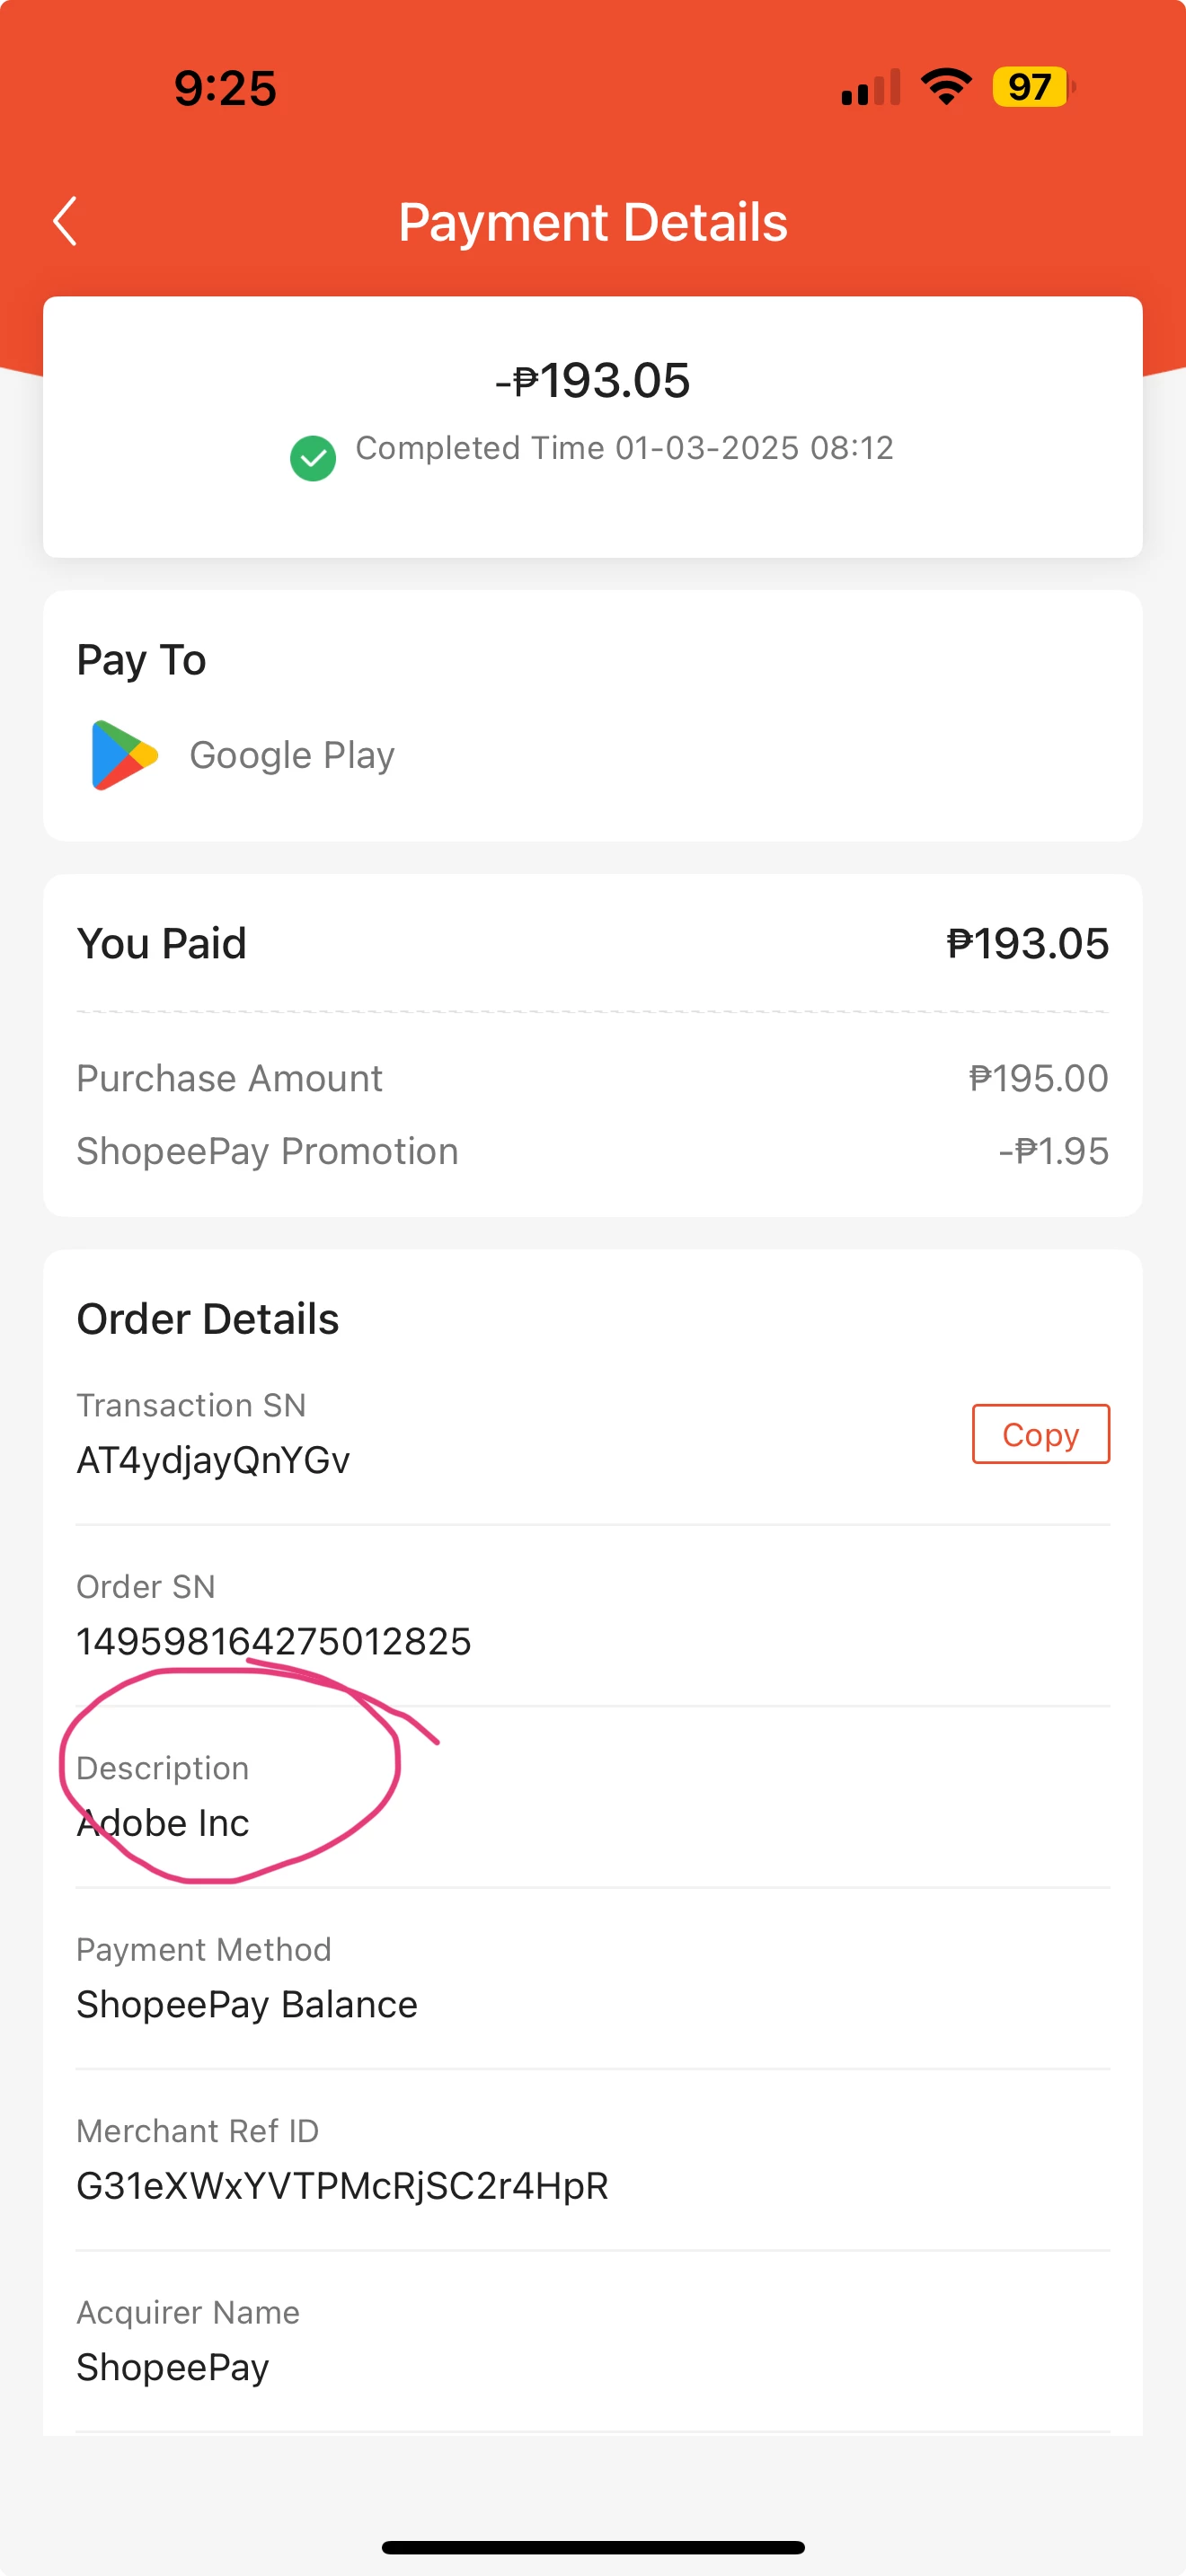Tap the Transaction SN value AT4ydjayQnYGv

tap(213, 1460)
